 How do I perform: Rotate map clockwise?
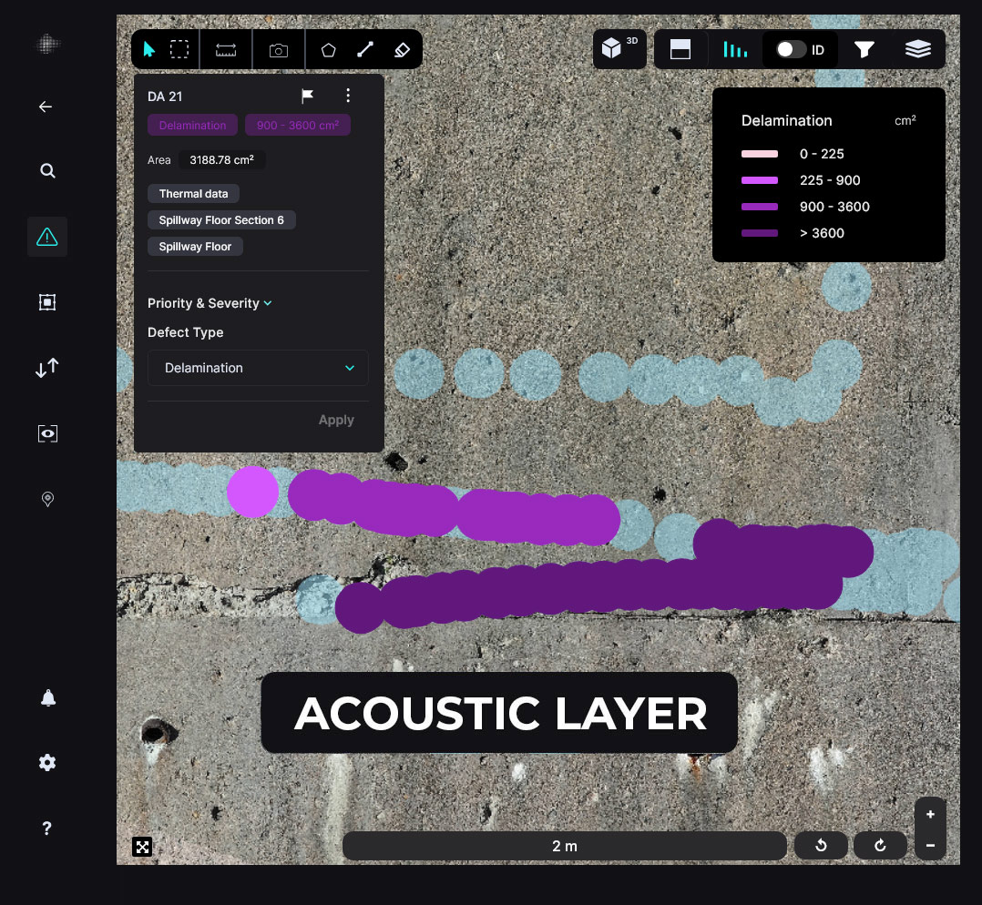[x=880, y=846]
